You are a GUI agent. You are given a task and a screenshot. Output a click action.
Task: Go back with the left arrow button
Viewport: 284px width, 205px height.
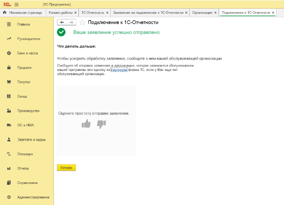(62, 22)
